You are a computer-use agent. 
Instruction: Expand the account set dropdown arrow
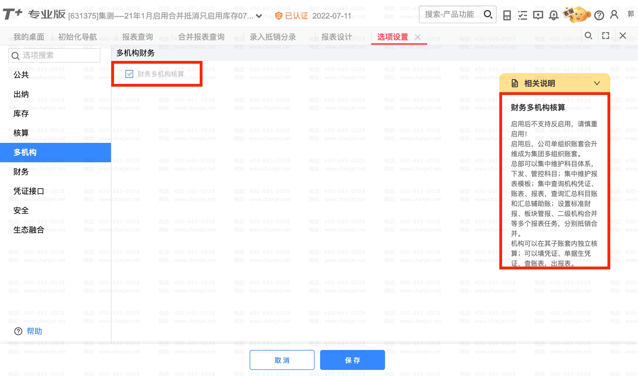(x=259, y=16)
